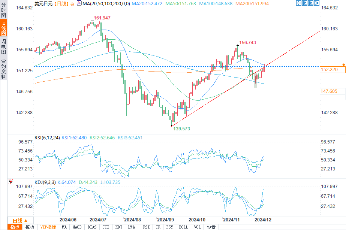Select the 指标 bottom tab
This screenshot has height=230, width=346.
[15, 227]
